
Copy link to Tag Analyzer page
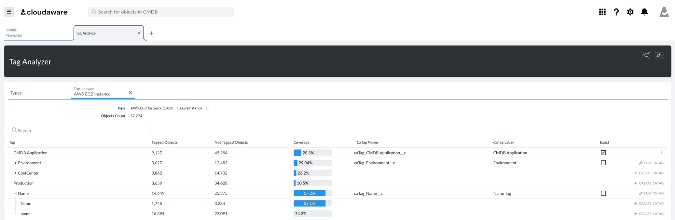(x=659, y=55)
